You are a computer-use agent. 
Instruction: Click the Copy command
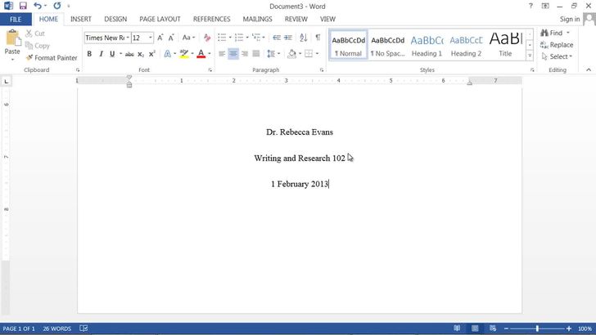pyautogui.click(x=38, y=46)
